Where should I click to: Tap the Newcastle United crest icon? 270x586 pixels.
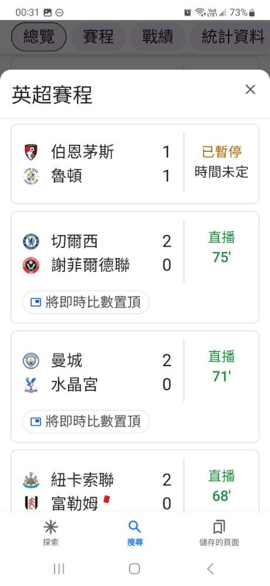[31, 481]
